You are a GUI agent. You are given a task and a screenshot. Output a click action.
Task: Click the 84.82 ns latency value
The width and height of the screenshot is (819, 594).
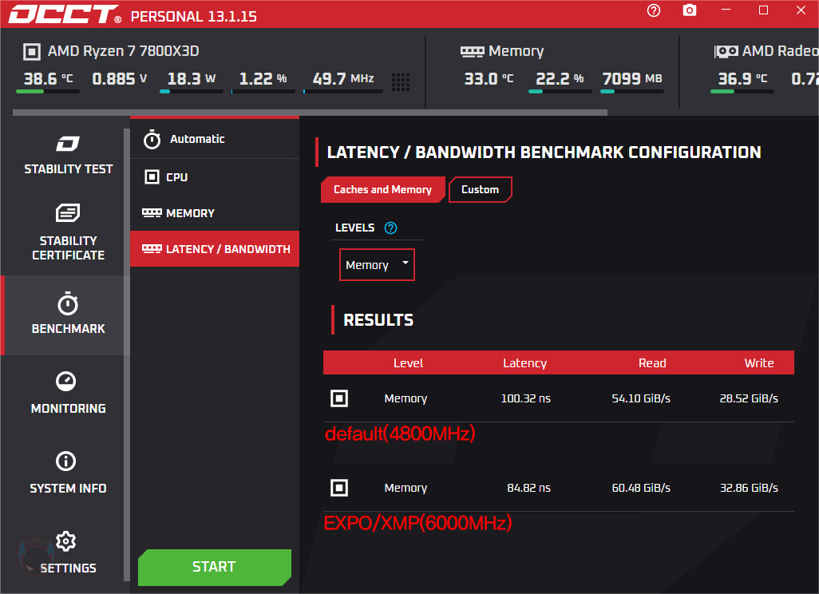pos(528,488)
